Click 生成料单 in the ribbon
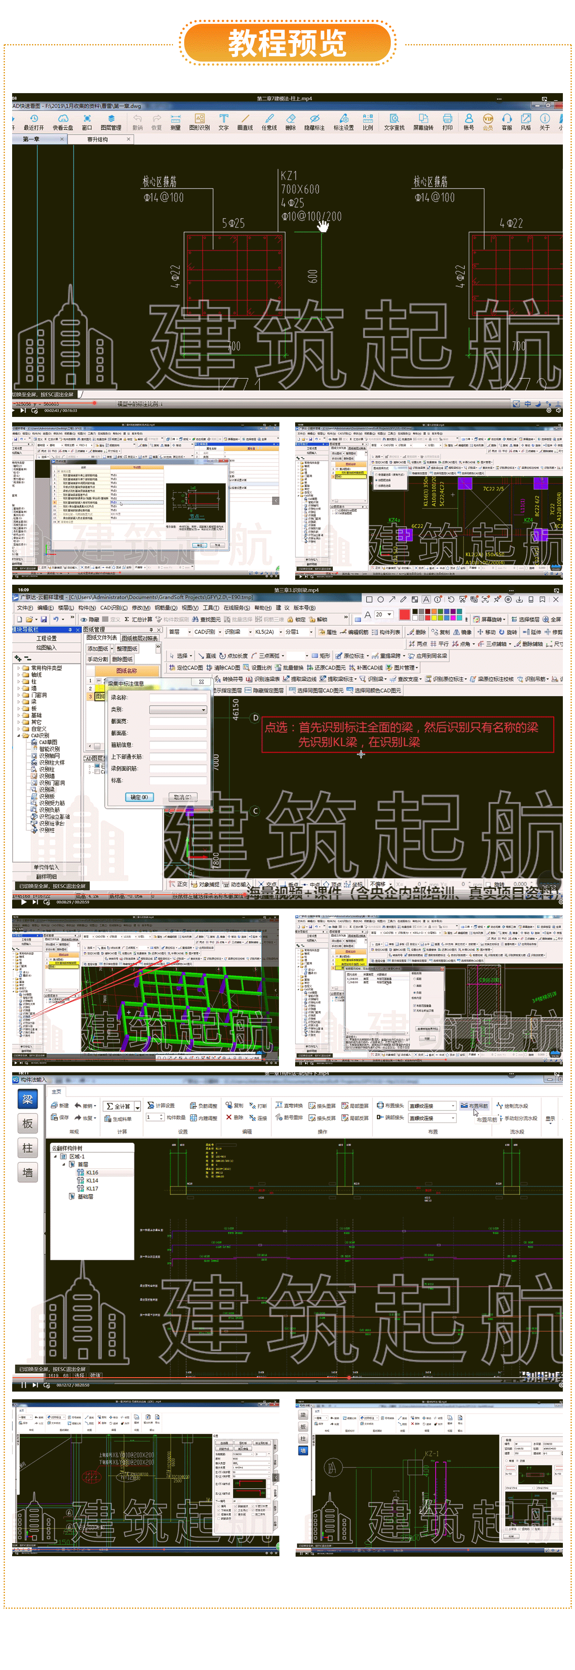The width and height of the screenshot is (575, 1670). 118,1118
